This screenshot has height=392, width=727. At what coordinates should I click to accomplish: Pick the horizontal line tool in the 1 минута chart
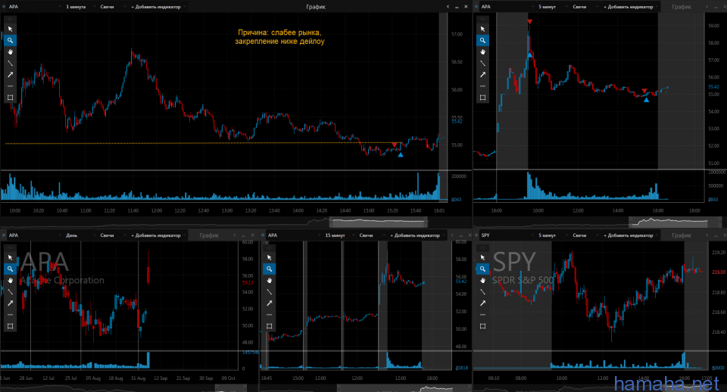pyautogui.click(x=10, y=86)
